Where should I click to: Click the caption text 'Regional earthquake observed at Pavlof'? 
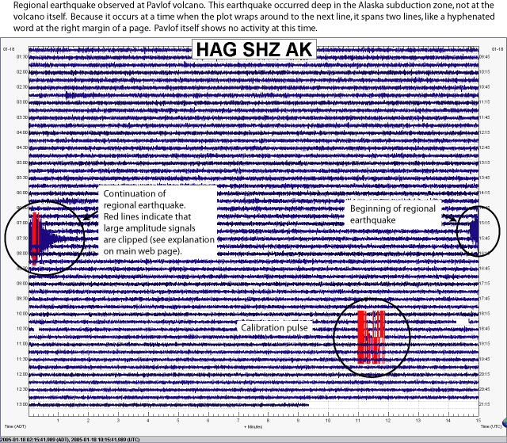(79, 6)
